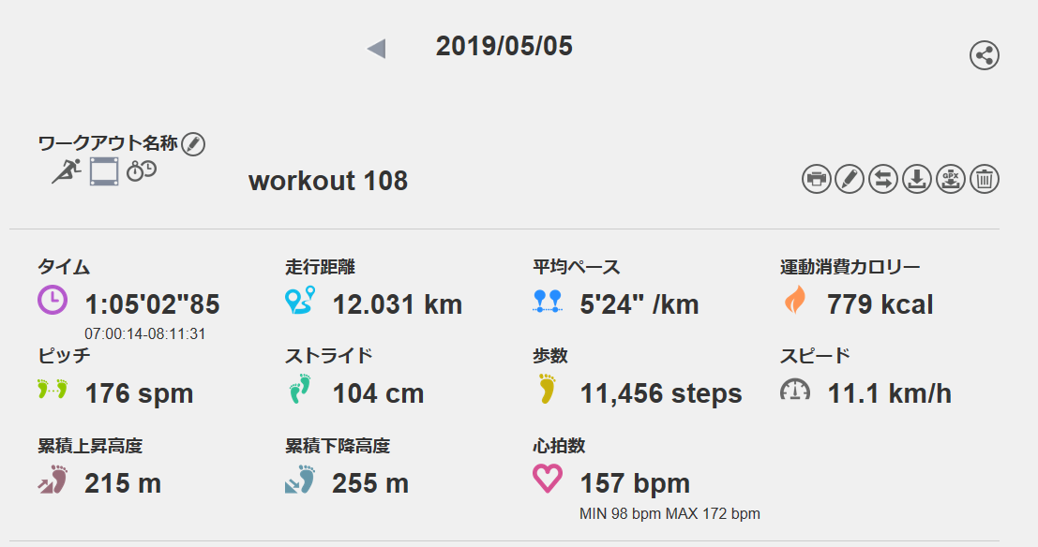Click the running figure icon
The height and width of the screenshot is (547, 1038).
[x=66, y=171]
